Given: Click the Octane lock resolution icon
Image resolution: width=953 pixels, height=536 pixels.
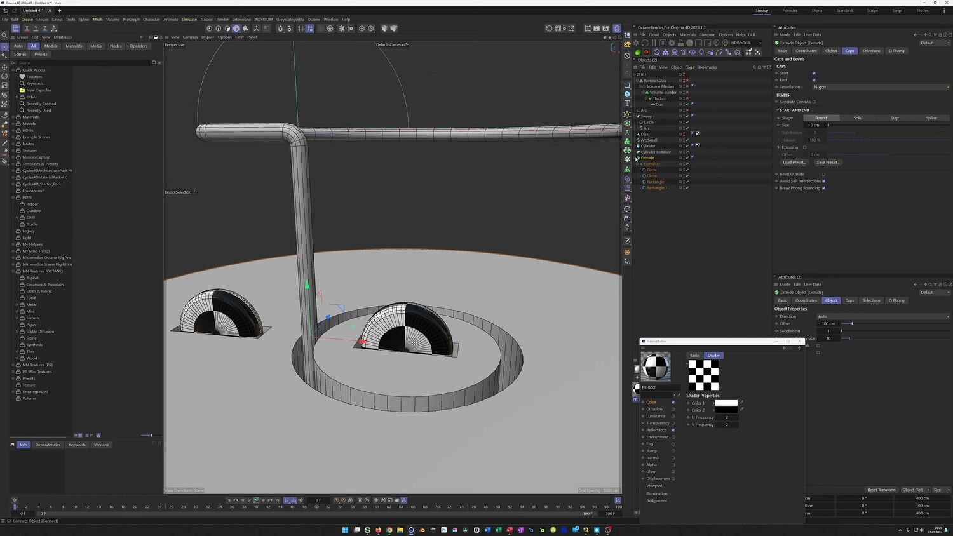Looking at the screenshot, I should tap(681, 43).
